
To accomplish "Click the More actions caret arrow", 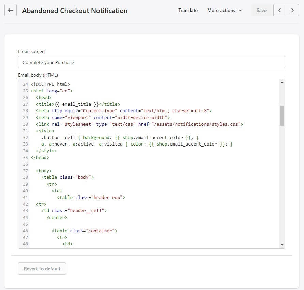I will pos(240,11).
